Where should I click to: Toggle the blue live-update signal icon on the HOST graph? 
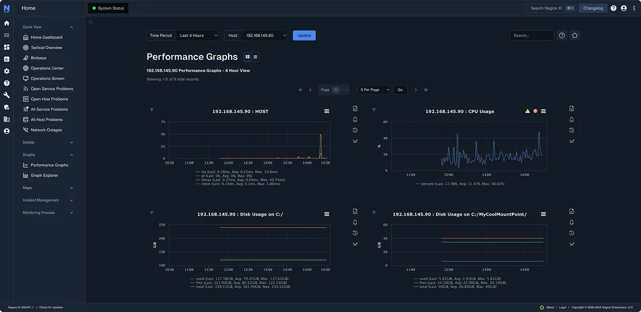pyautogui.click(x=152, y=109)
